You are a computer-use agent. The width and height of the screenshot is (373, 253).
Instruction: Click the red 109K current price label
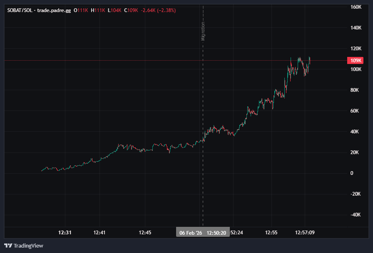click(356, 61)
